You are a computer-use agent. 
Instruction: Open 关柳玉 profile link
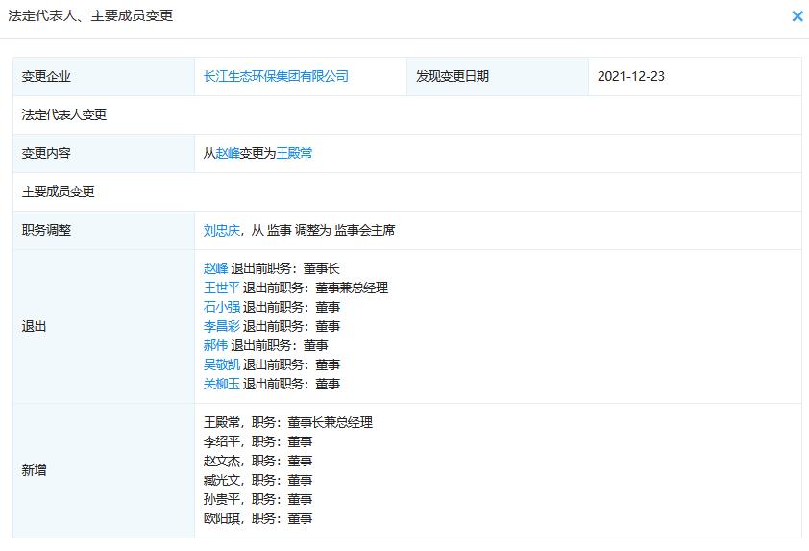point(222,384)
